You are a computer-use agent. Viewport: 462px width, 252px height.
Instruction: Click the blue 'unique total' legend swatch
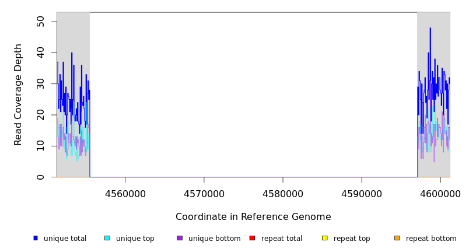[x=36, y=238]
